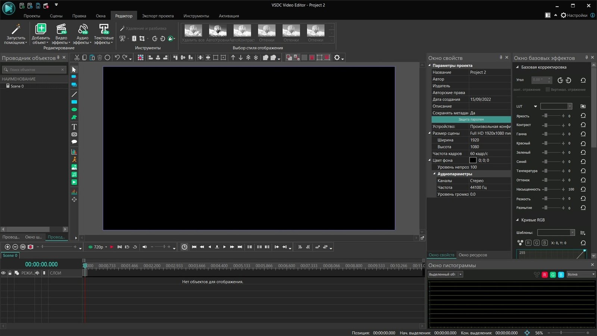Screen dimensions: 597x336
Task: Collapse the Кривые RGB section
Action: point(517,220)
